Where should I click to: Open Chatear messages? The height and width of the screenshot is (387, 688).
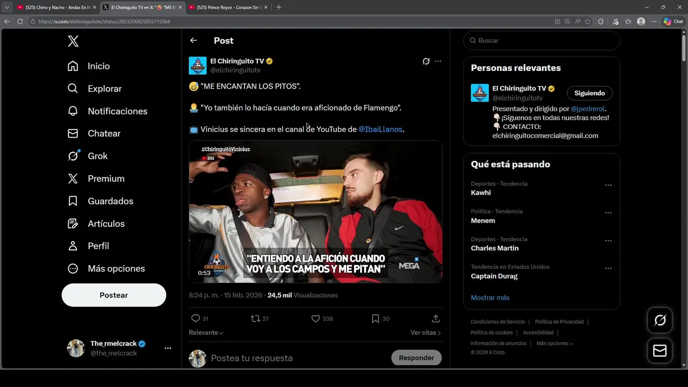94,133
